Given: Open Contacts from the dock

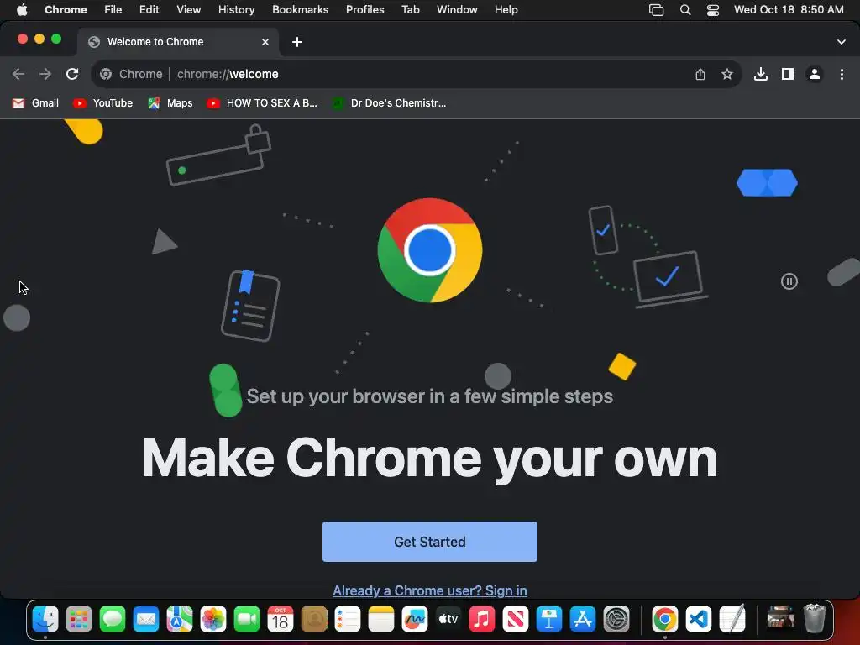Looking at the screenshot, I should pos(314,620).
